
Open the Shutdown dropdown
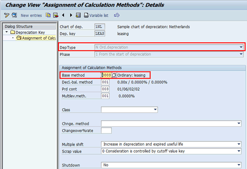tap(171, 165)
